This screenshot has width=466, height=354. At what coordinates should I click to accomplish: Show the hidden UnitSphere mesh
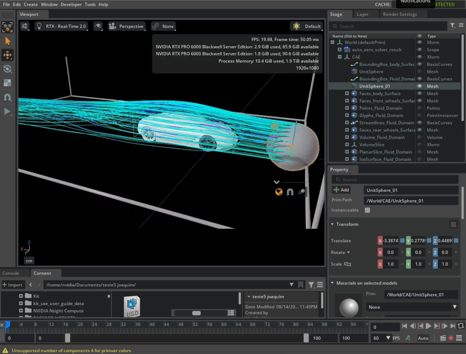coord(419,72)
